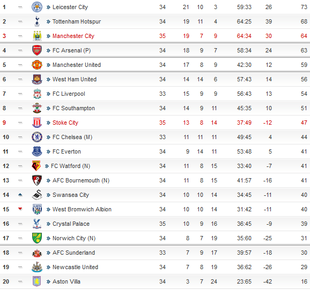Click the red down arrow beside West Bromwich
This screenshot has height=290, width=310.
point(20,209)
